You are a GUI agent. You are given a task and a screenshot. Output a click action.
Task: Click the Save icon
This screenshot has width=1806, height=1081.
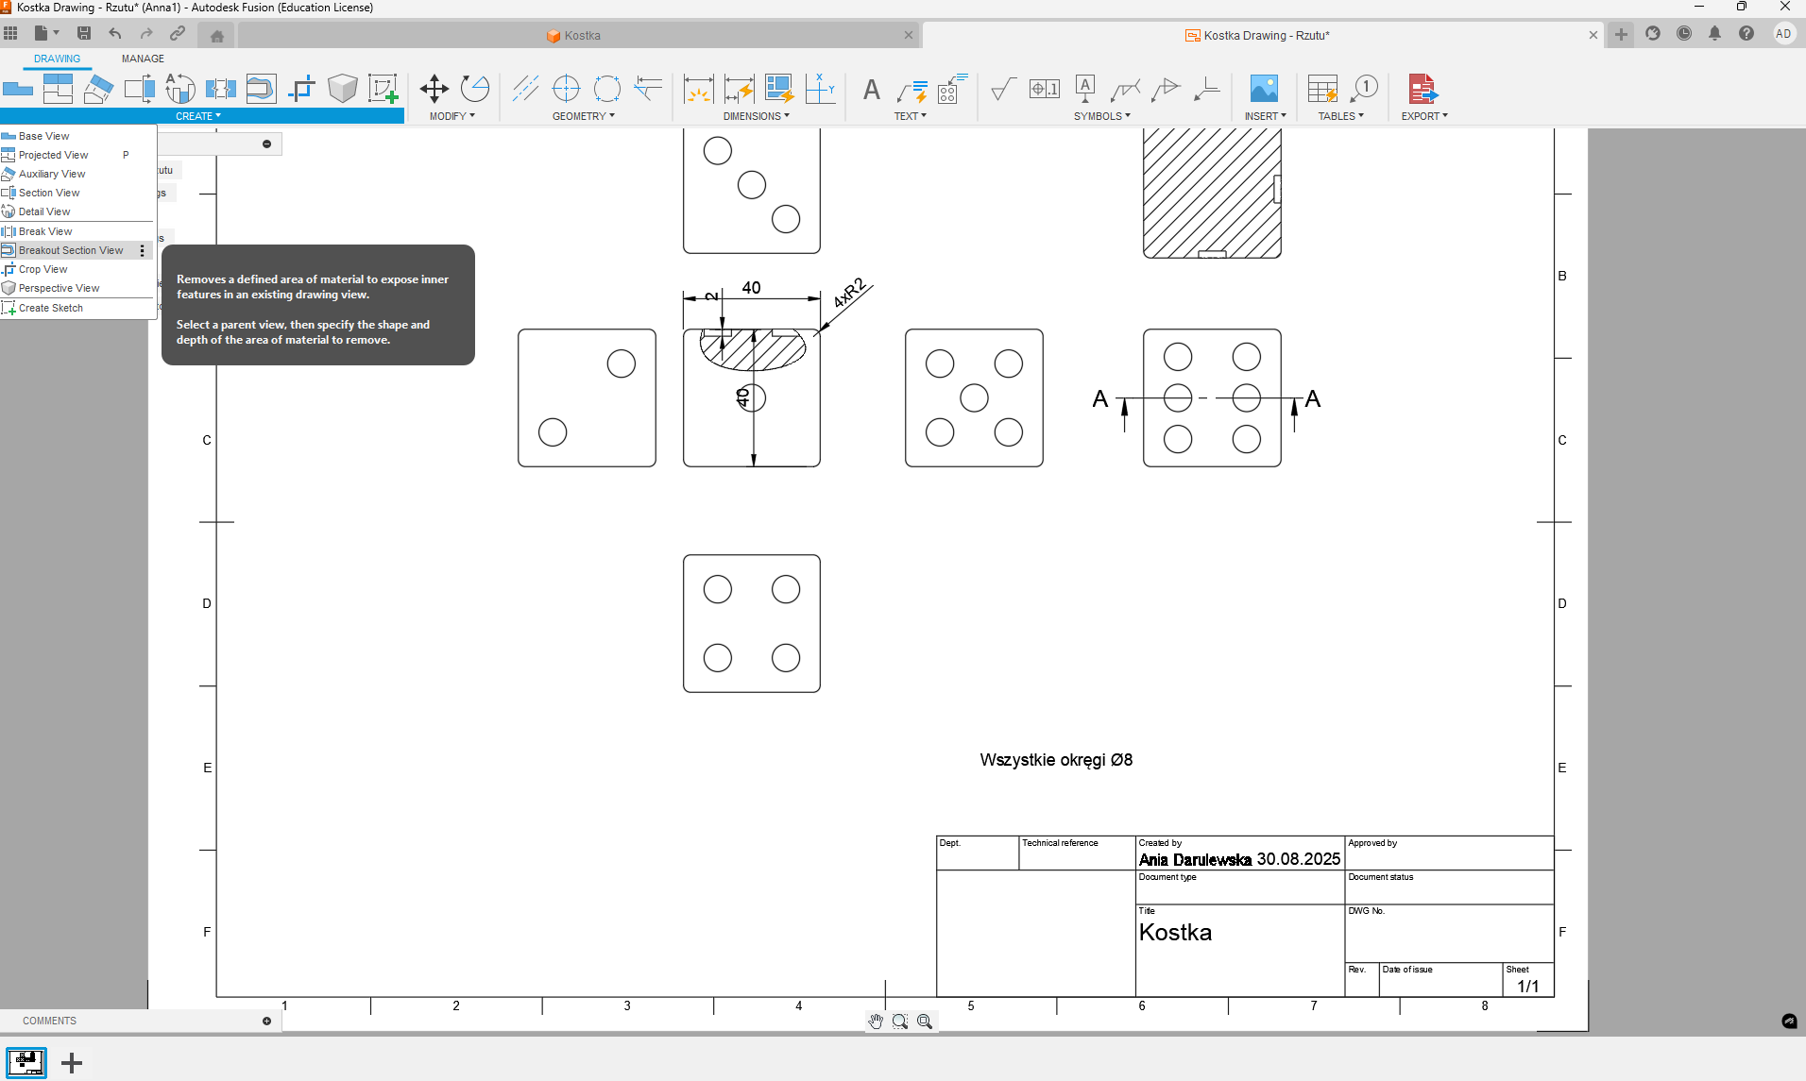[84, 34]
